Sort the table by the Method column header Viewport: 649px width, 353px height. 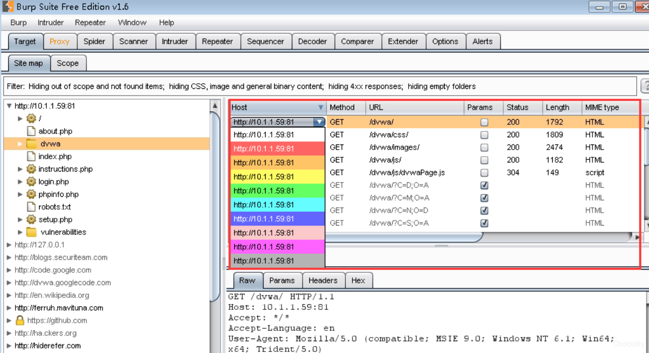346,107
